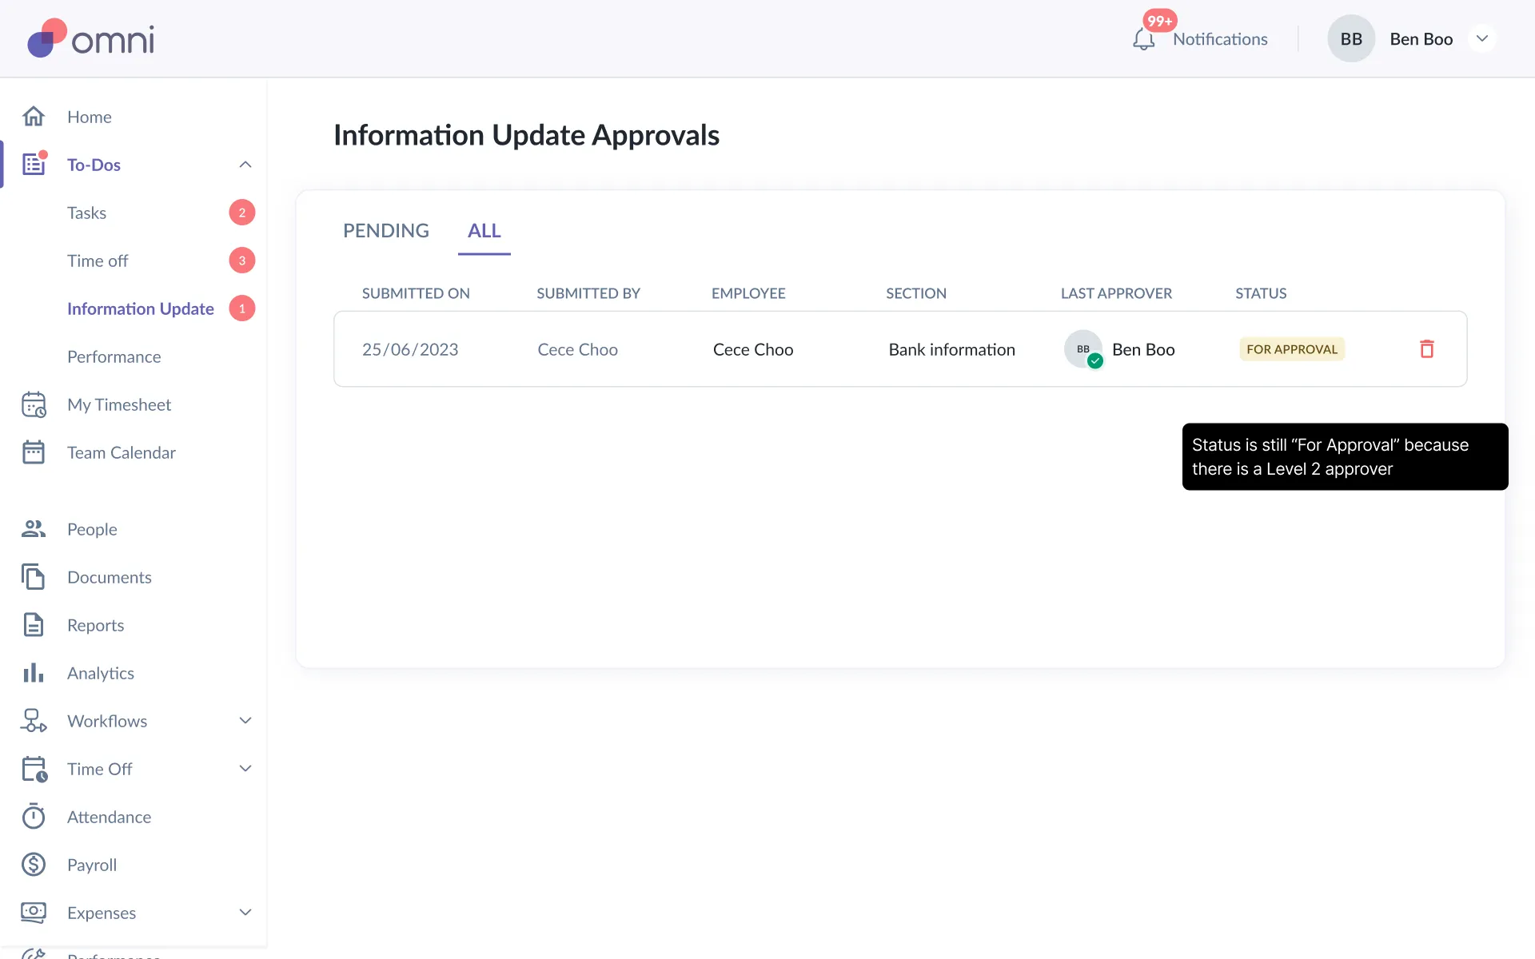Click the My Timesheet calendar icon
1535x959 pixels.
pyautogui.click(x=34, y=404)
